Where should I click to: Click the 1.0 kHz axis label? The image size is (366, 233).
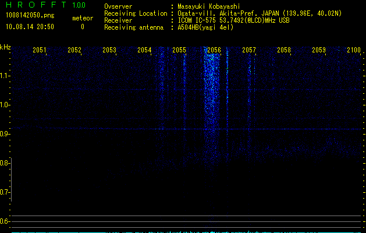coord(5,105)
